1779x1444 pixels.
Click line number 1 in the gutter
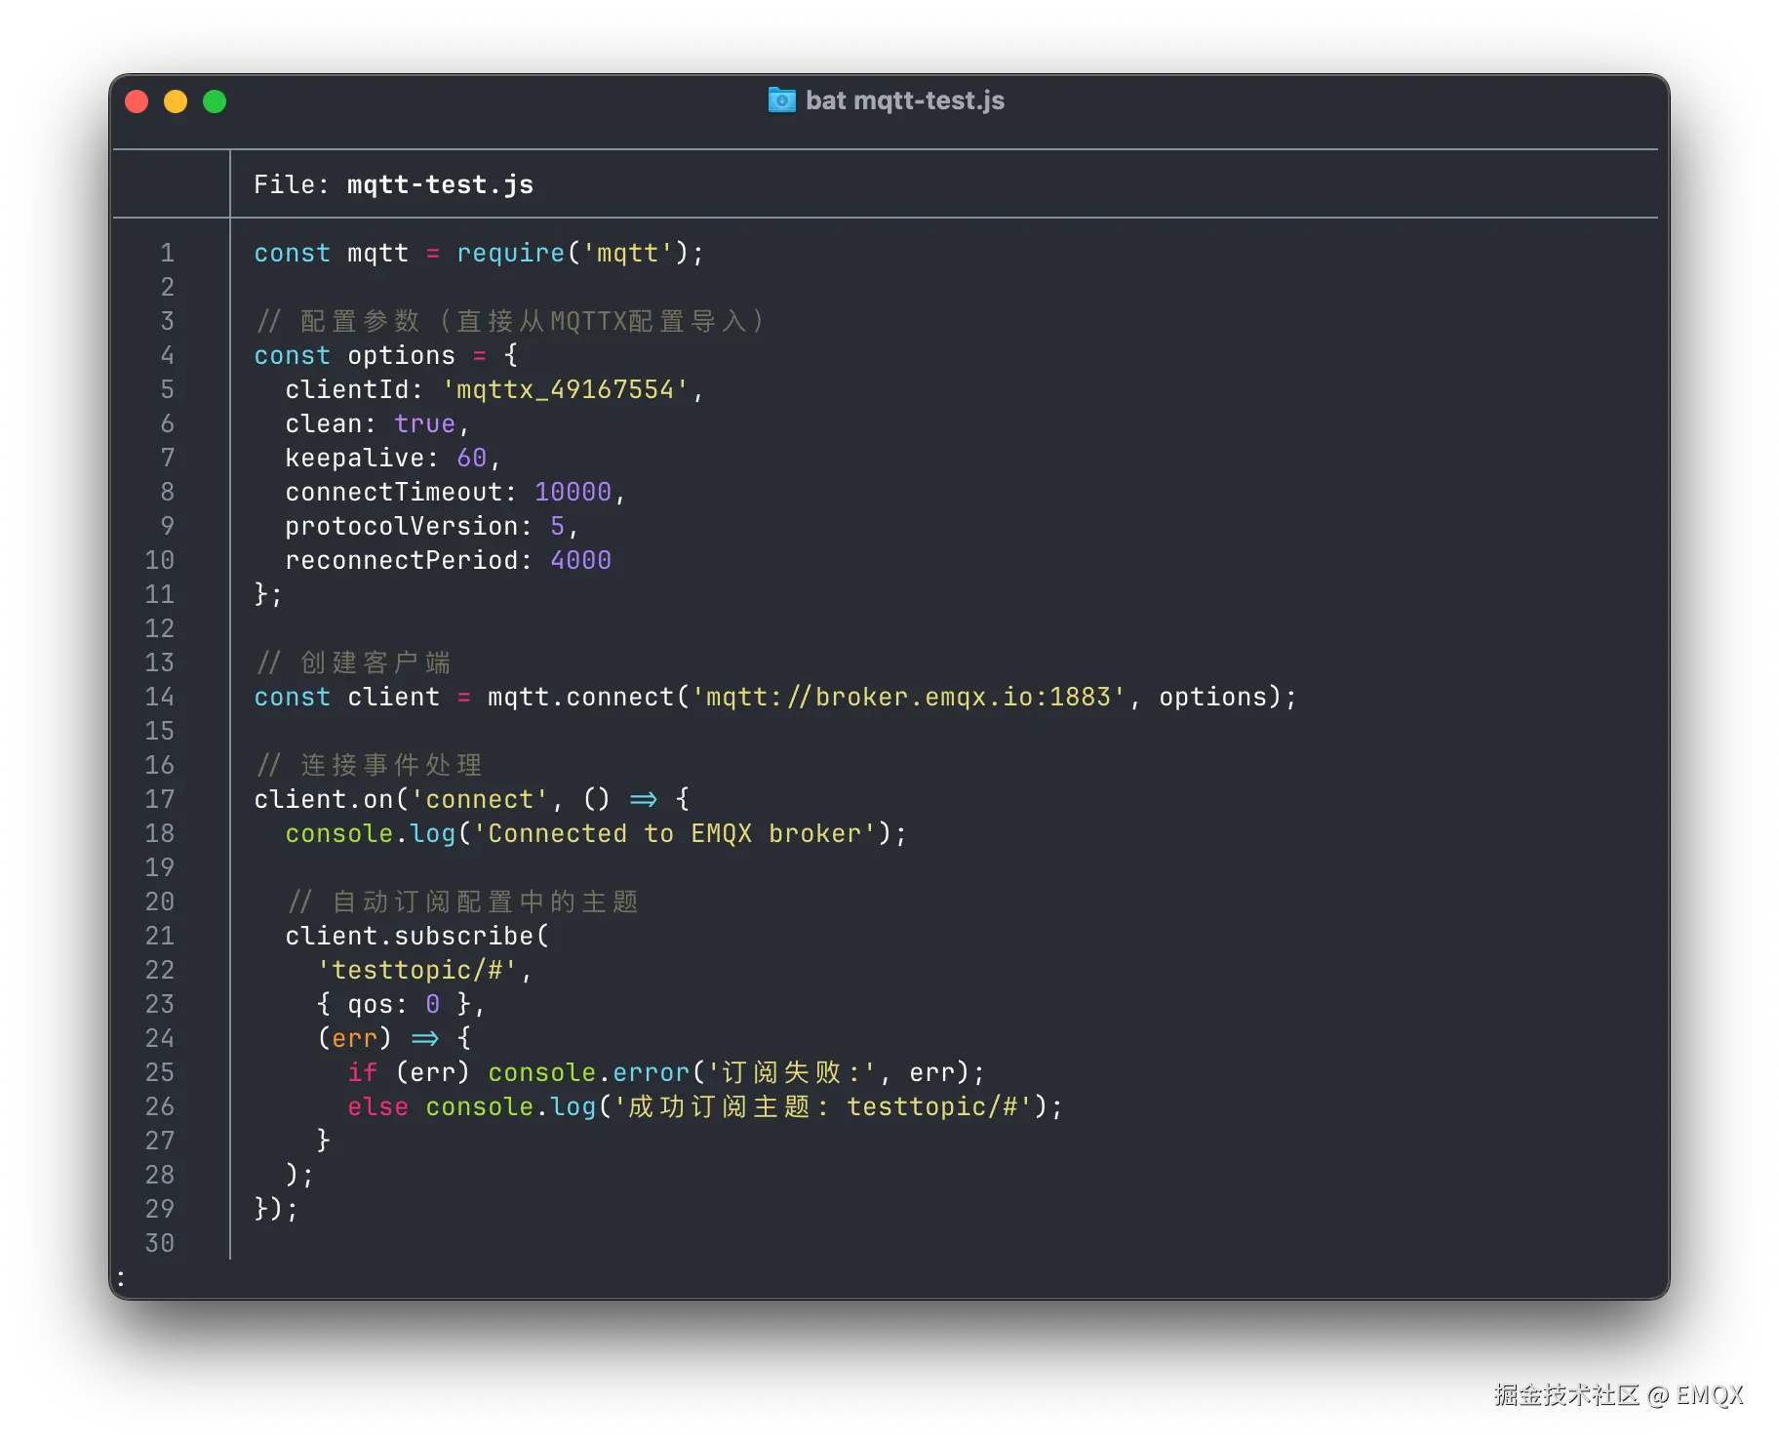coord(168,253)
